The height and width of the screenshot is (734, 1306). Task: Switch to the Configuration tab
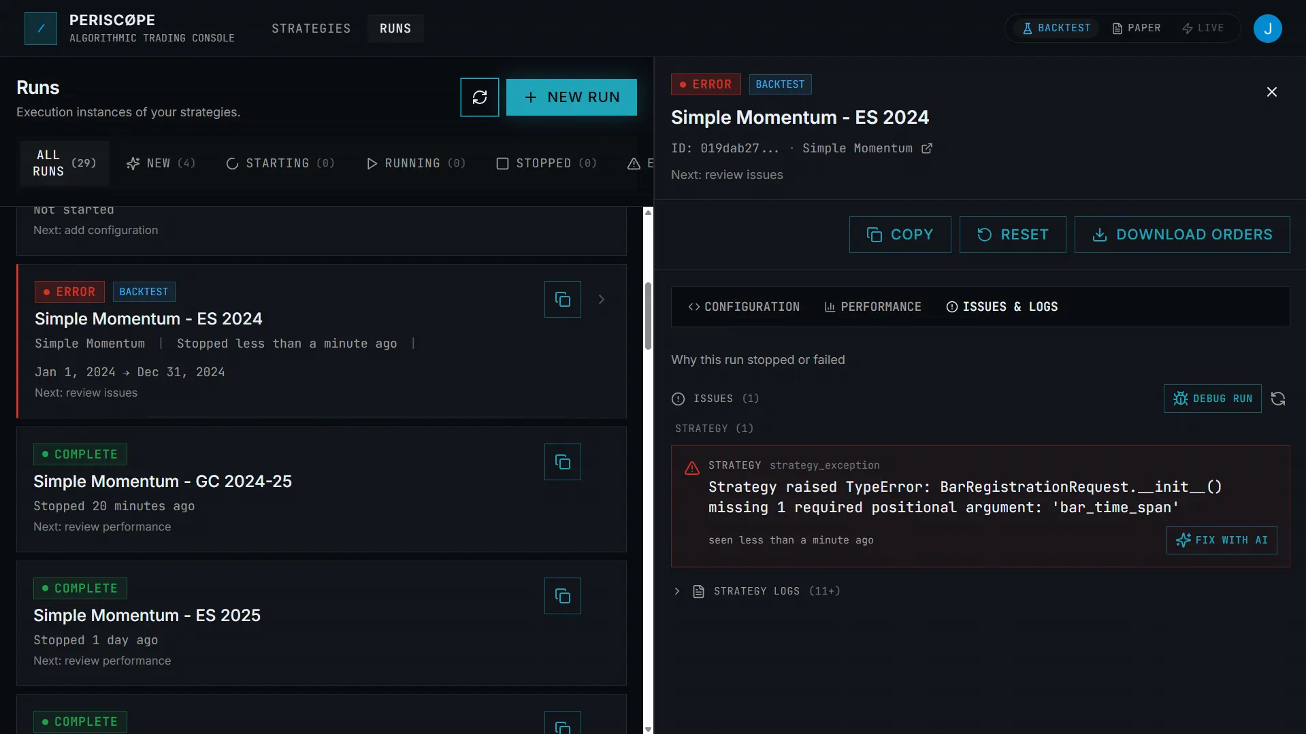click(x=743, y=307)
